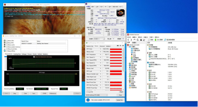The image size is (198, 107).
Task: Open Advanced tab in GPU-Z
Action: click(x=102, y=46)
